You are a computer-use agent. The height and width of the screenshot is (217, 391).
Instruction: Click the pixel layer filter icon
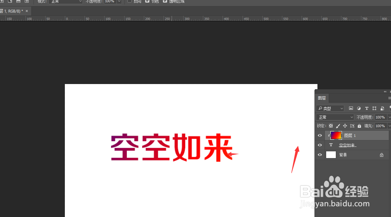(351, 108)
